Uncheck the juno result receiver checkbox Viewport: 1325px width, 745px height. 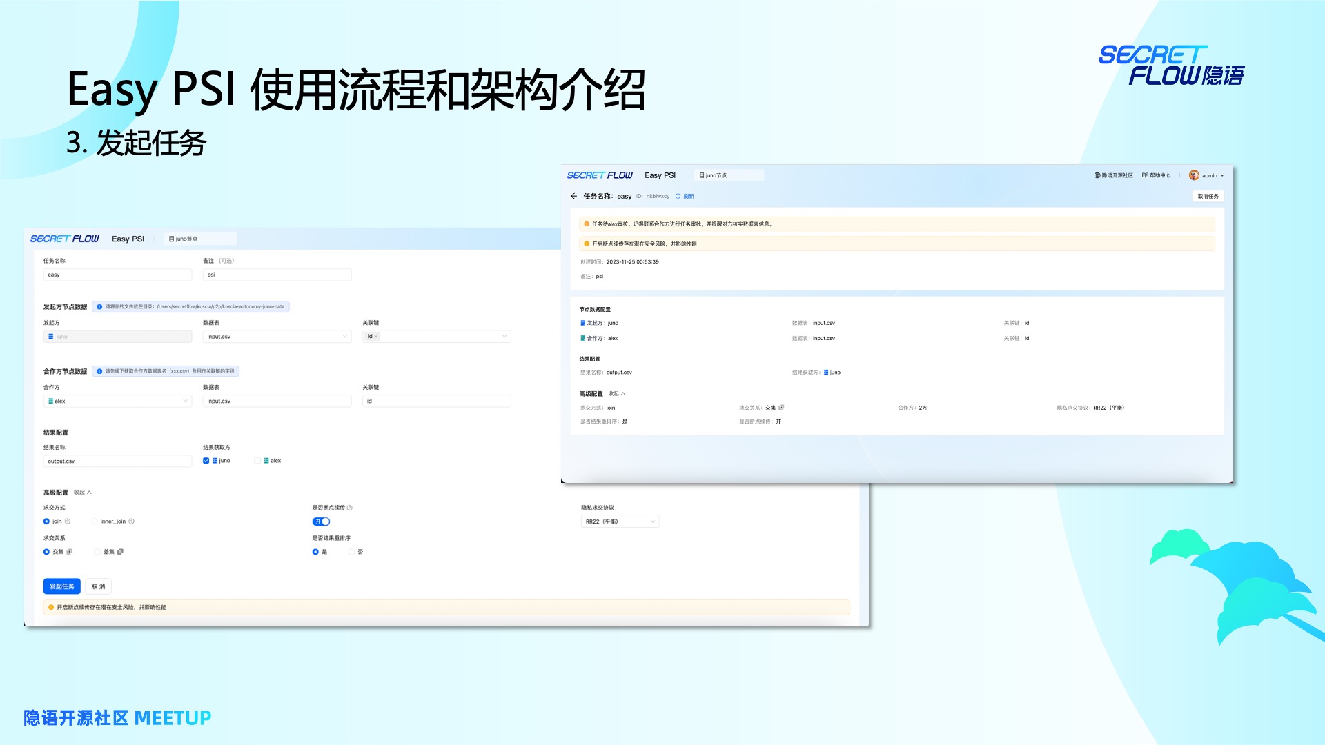(x=206, y=461)
